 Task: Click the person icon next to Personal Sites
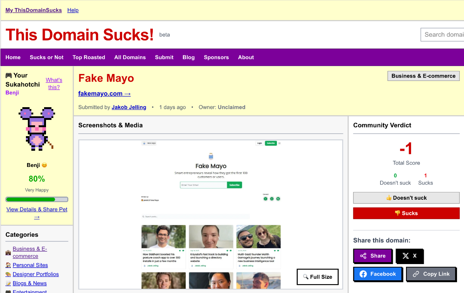(8, 265)
